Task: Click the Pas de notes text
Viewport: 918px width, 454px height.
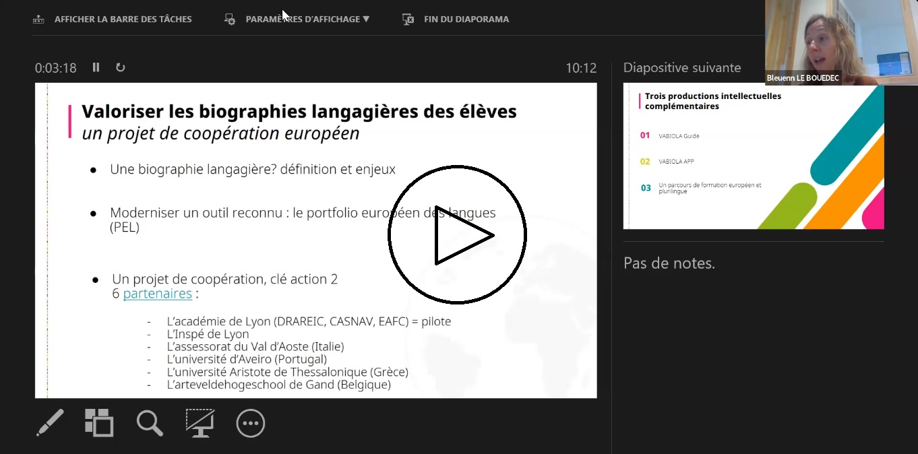Action: pos(669,263)
